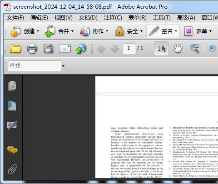Choose the Select text cursor tool
Screen dimensions: 218x184
(x=161, y=49)
